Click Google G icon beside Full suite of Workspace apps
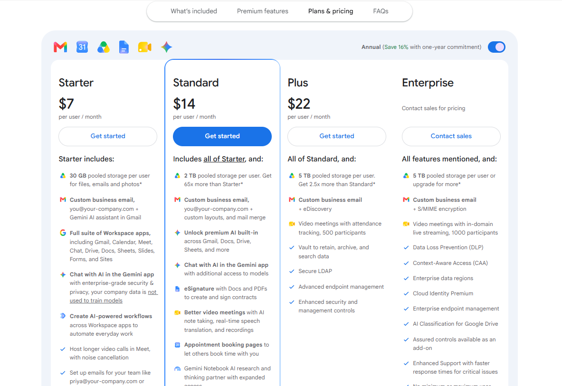The width and height of the screenshot is (562, 386). 63,233
